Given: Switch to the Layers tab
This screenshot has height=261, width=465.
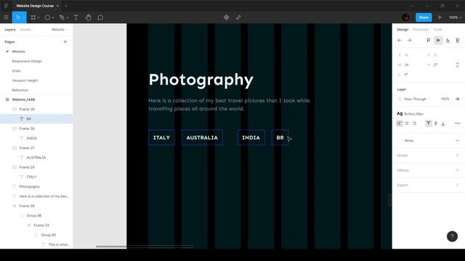Looking at the screenshot, I should pyautogui.click(x=9, y=30).
